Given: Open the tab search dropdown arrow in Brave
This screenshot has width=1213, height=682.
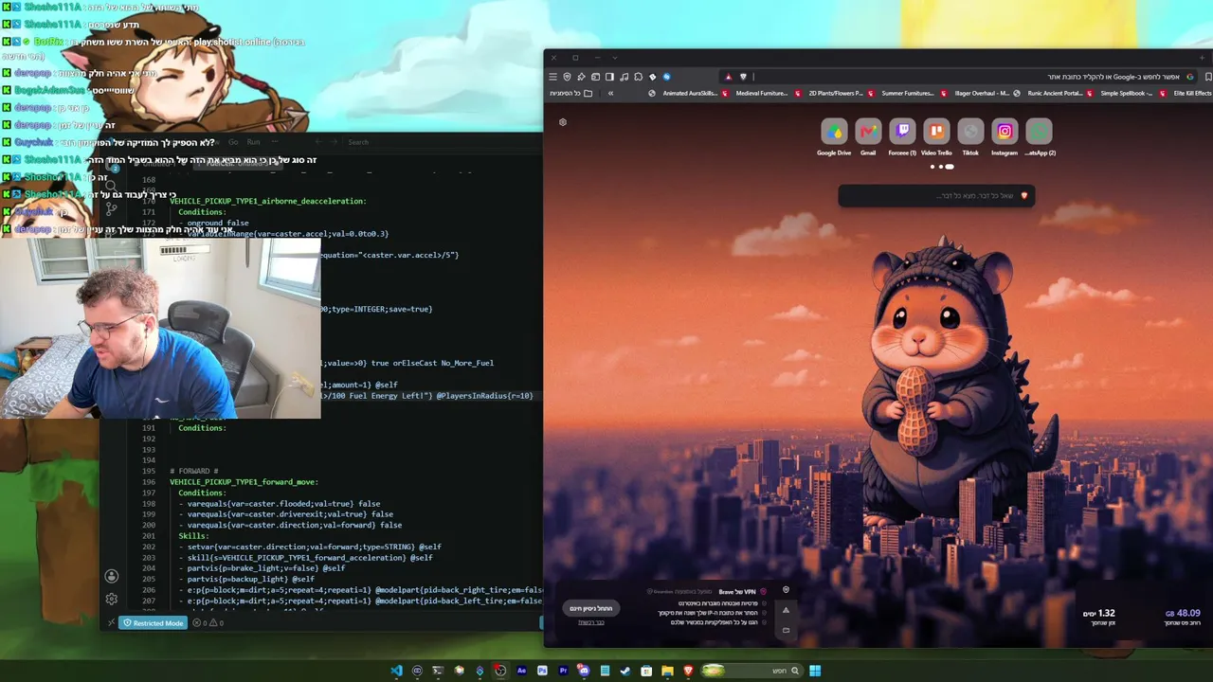Looking at the screenshot, I should [614, 58].
